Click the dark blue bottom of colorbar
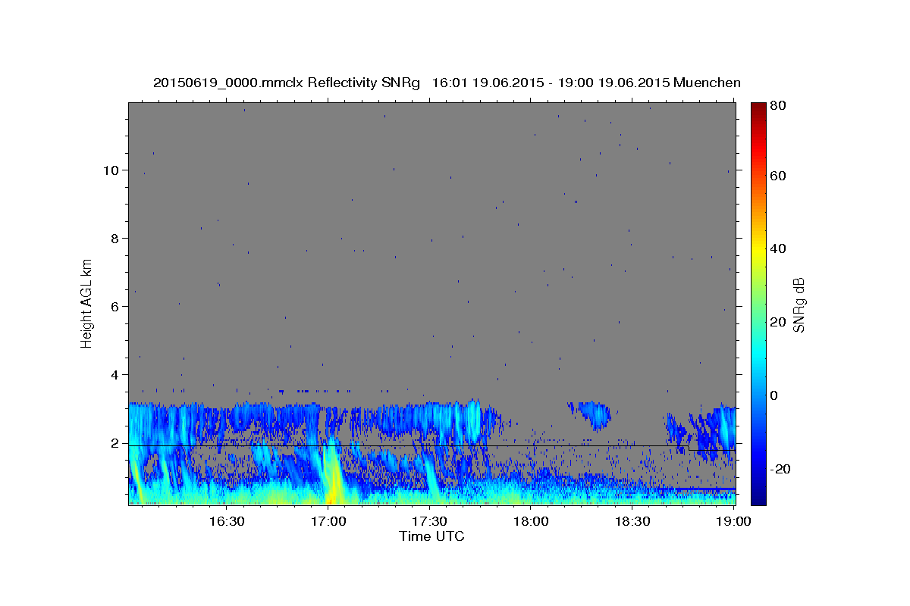The image size is (910, 606). click(758, 496)
